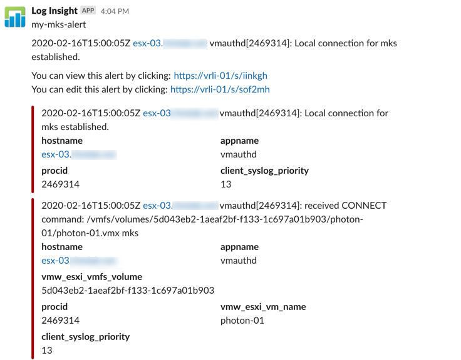Click the 4:04 PM message timestamp

tap(115, 11)
